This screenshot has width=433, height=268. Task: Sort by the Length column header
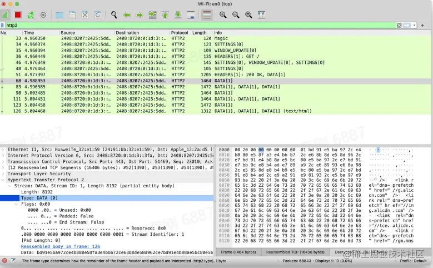(x=202, y=33)
